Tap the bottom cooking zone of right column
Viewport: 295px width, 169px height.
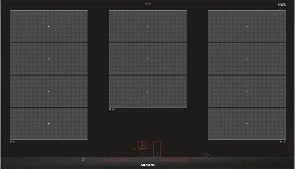tap(247, 124)
